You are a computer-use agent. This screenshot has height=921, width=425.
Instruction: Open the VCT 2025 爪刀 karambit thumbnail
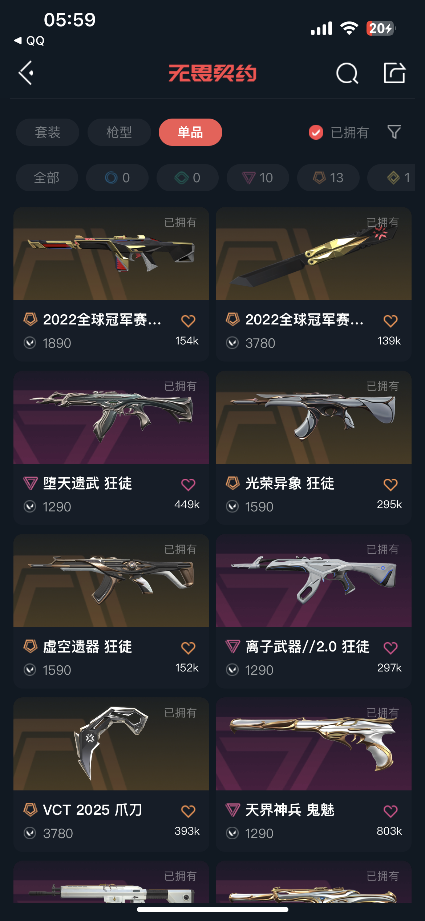111,744
